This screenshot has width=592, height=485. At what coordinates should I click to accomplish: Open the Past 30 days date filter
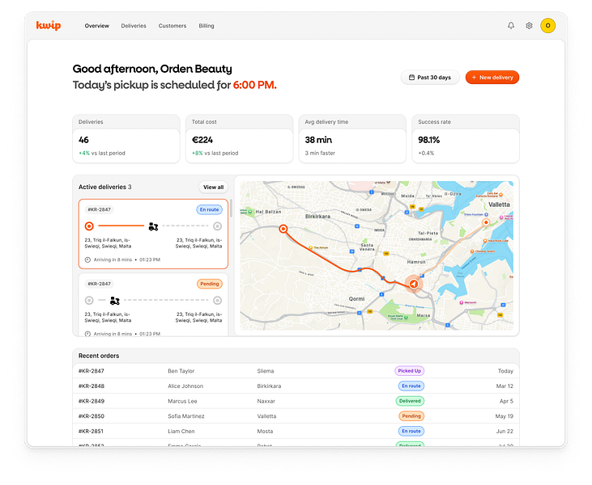430,78
